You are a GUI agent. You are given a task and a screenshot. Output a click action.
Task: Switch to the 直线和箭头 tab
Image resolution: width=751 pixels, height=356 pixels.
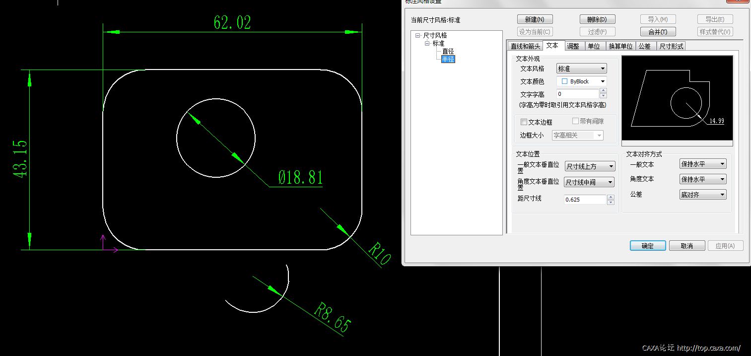tap(525, 46)
